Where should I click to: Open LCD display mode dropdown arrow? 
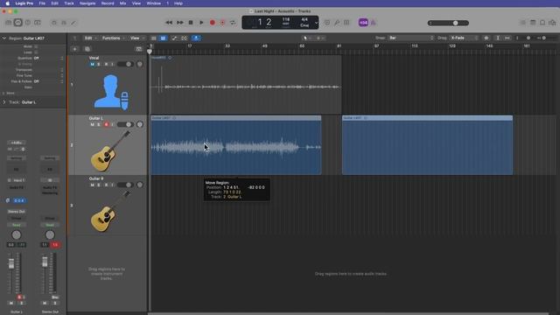[316, 23]
